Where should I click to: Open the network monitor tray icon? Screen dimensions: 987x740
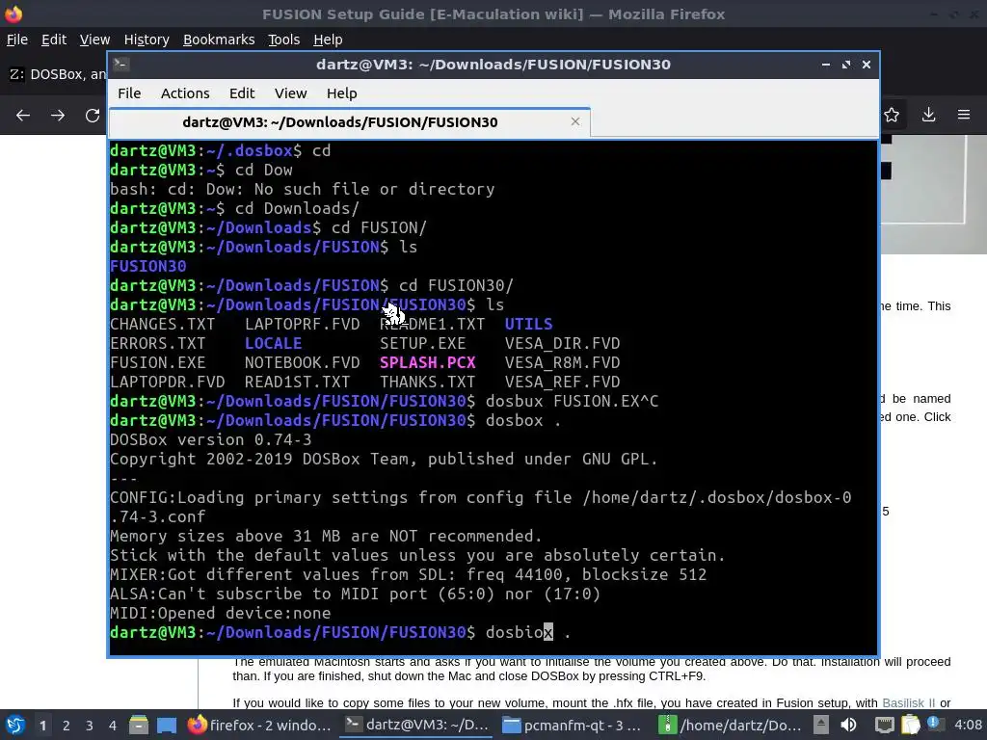[885, 726]
